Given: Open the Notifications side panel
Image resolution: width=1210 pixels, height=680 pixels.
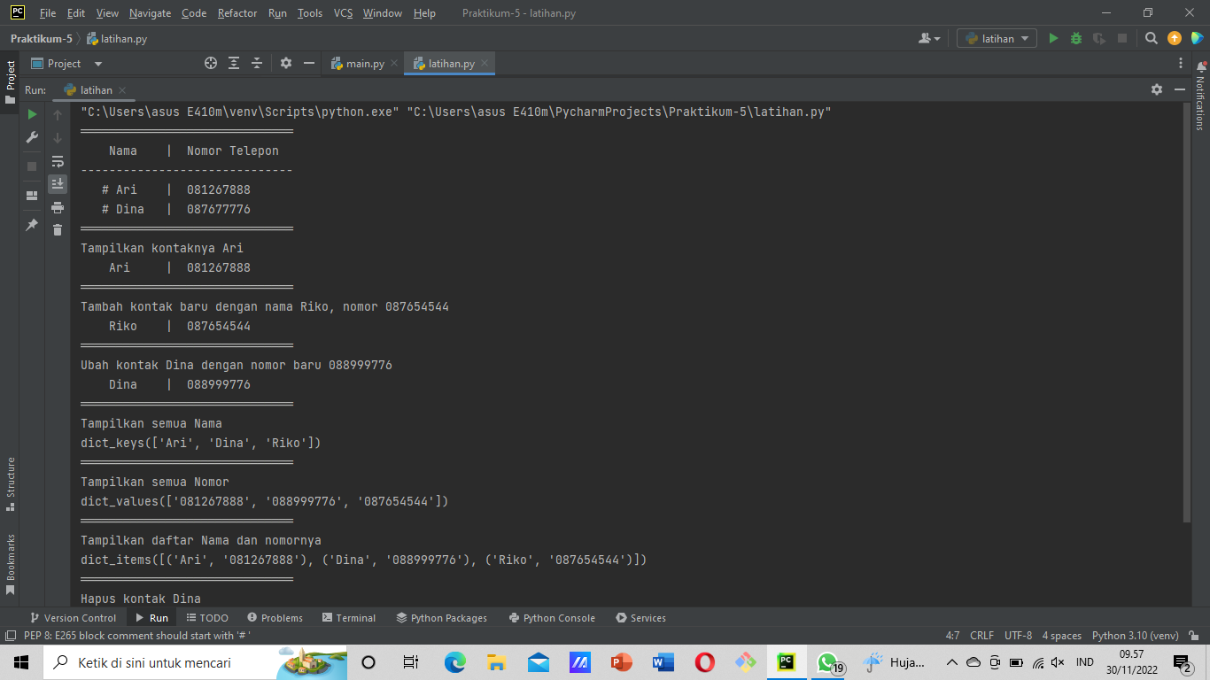Looking at the screenshot, I should pos(1200,97).
